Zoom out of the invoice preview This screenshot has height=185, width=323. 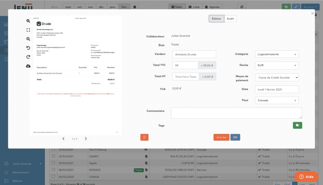point(28,39)
